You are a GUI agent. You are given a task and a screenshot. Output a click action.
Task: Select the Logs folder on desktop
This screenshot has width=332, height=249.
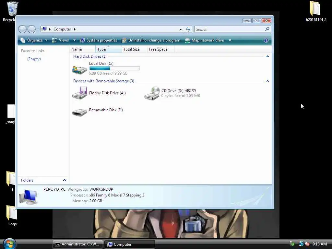click(x=12, y=213)
